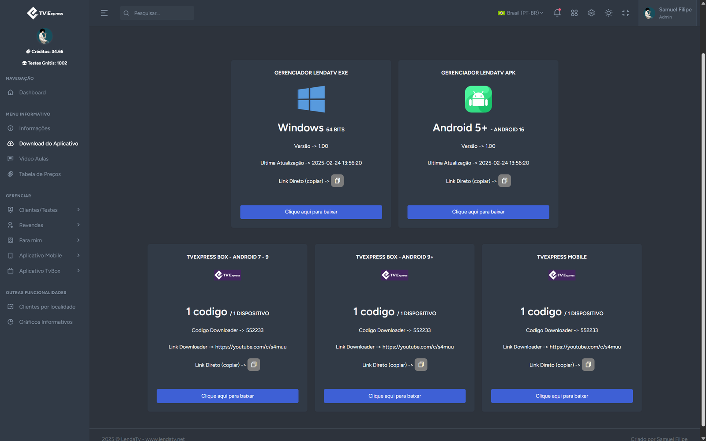Click the Pesquisar search field
The image size is (706, 441).
click(157, 13)
